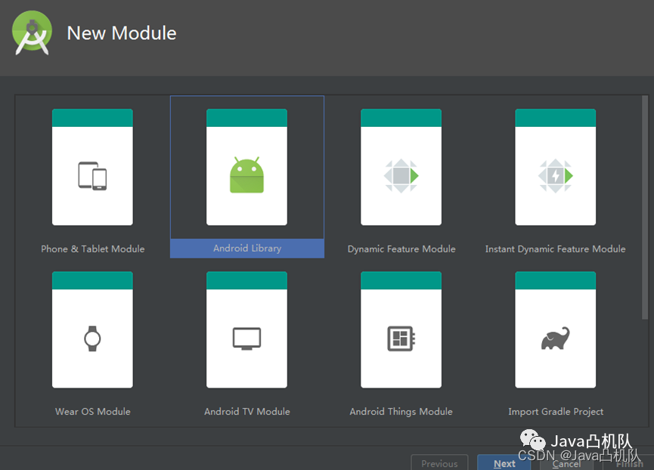Screen dimensions: 654x470
Task: Click the Android Studio logo in the header
Action: tap(32, 33)
